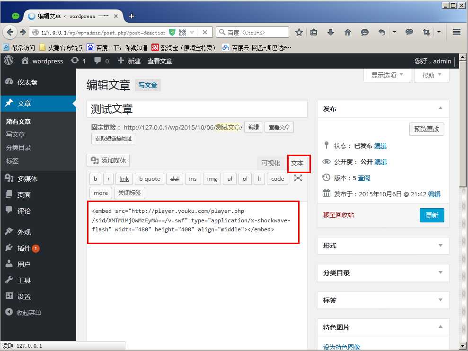Image resolution: width=468 pixels, height=351 pixels.
Task: Expand the 帮助 help dropdown
Action: point(432,75)
